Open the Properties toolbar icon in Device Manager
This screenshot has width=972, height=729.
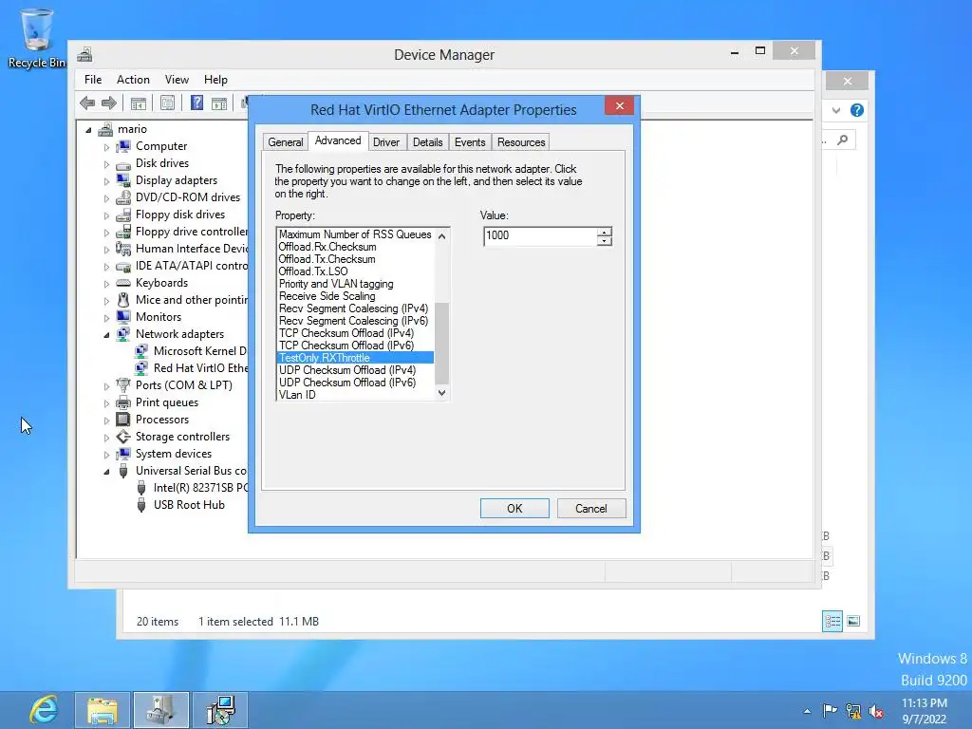pos(167,103)
